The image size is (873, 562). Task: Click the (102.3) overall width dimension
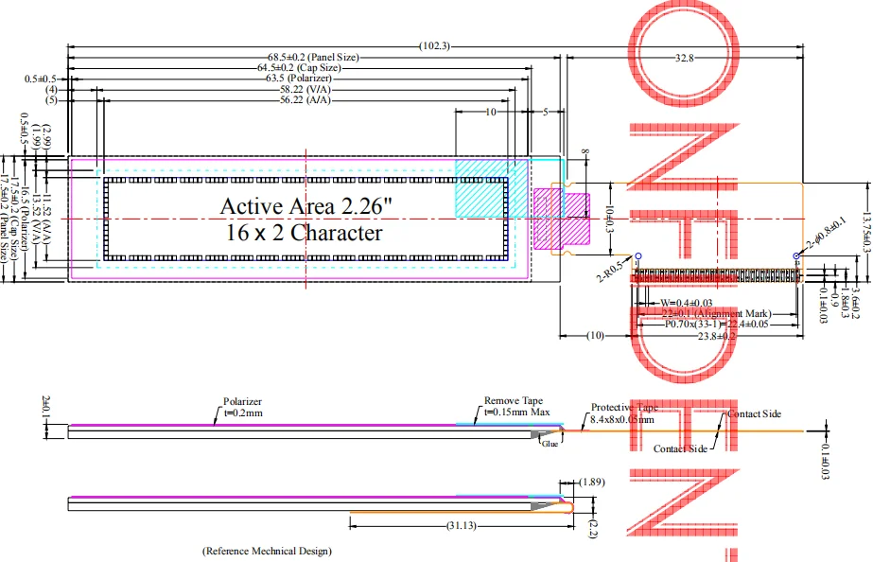[x=434, y=45]
